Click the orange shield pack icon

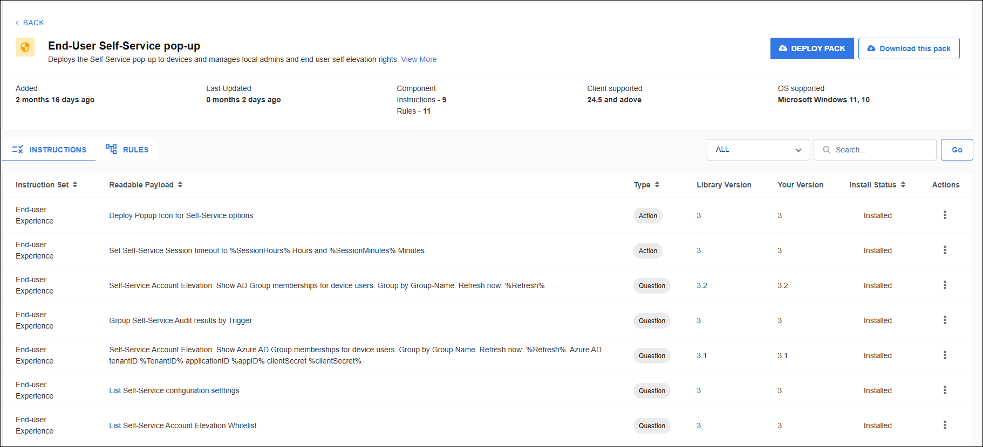[x=25, y=47]
